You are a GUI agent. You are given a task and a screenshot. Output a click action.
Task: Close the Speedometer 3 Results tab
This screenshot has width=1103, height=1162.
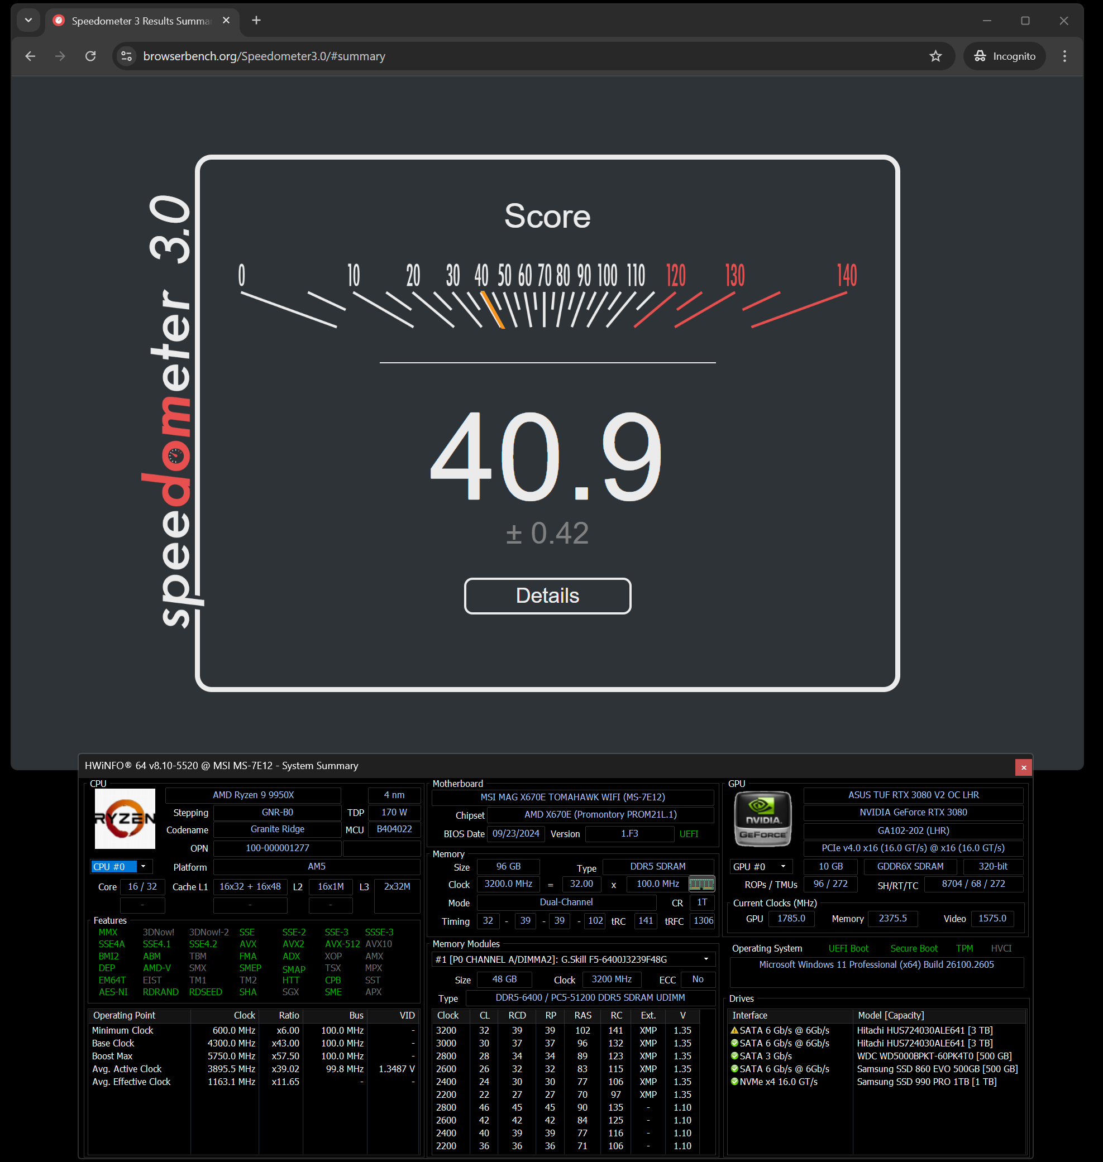click(x=226, y=21)
